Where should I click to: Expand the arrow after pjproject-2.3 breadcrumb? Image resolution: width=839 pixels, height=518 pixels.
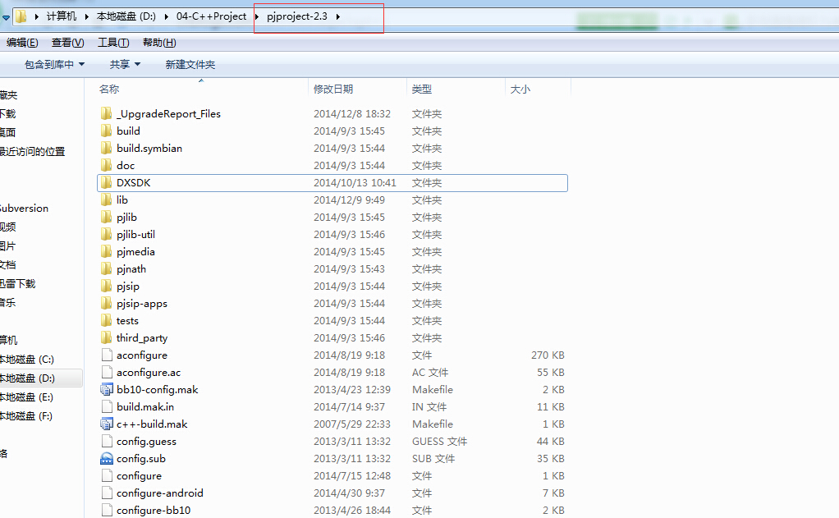click(338, 16)
